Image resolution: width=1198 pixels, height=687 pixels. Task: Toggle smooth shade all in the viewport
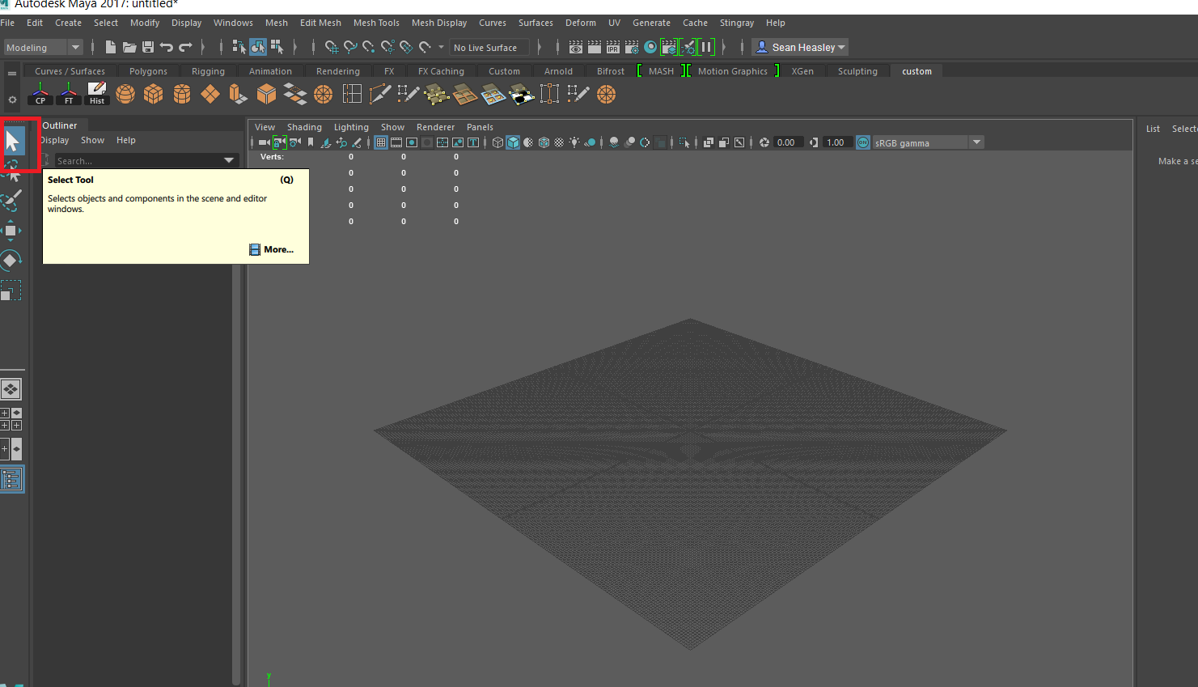513,142
